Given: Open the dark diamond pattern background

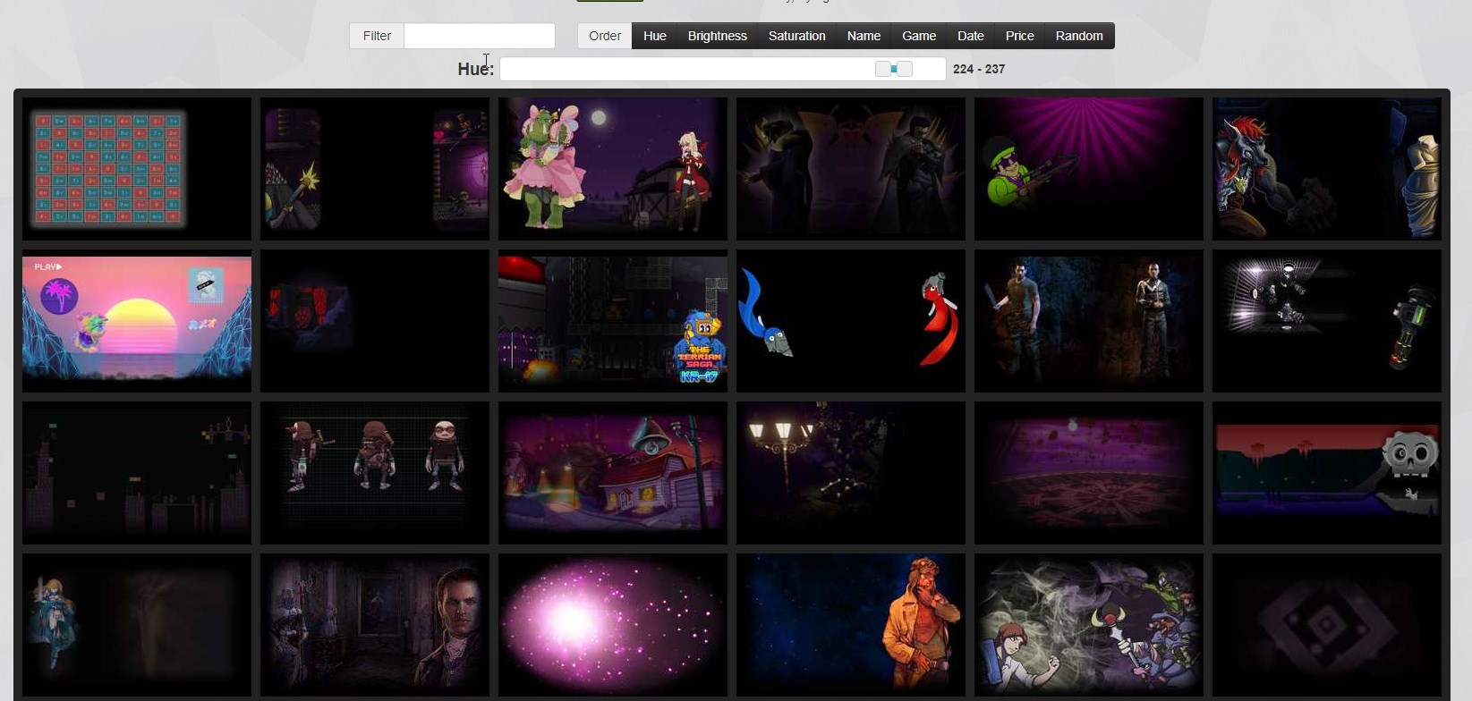Looking at the screenshot, I should pyautogui.click(x=1327, y=624).
